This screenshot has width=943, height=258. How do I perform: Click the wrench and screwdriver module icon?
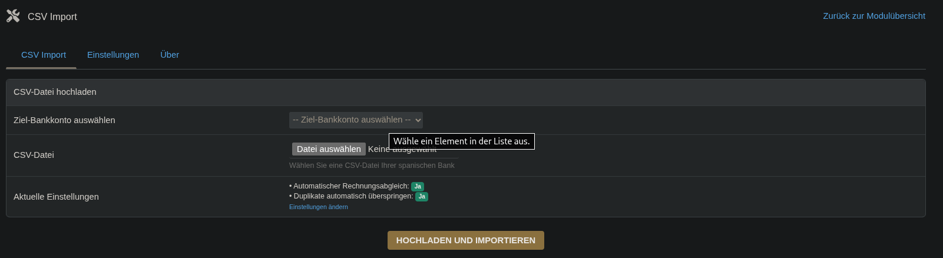[13, 16]
